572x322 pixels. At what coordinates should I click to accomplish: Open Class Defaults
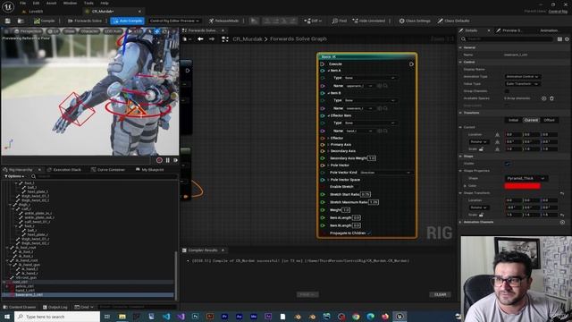coord(453,21)
